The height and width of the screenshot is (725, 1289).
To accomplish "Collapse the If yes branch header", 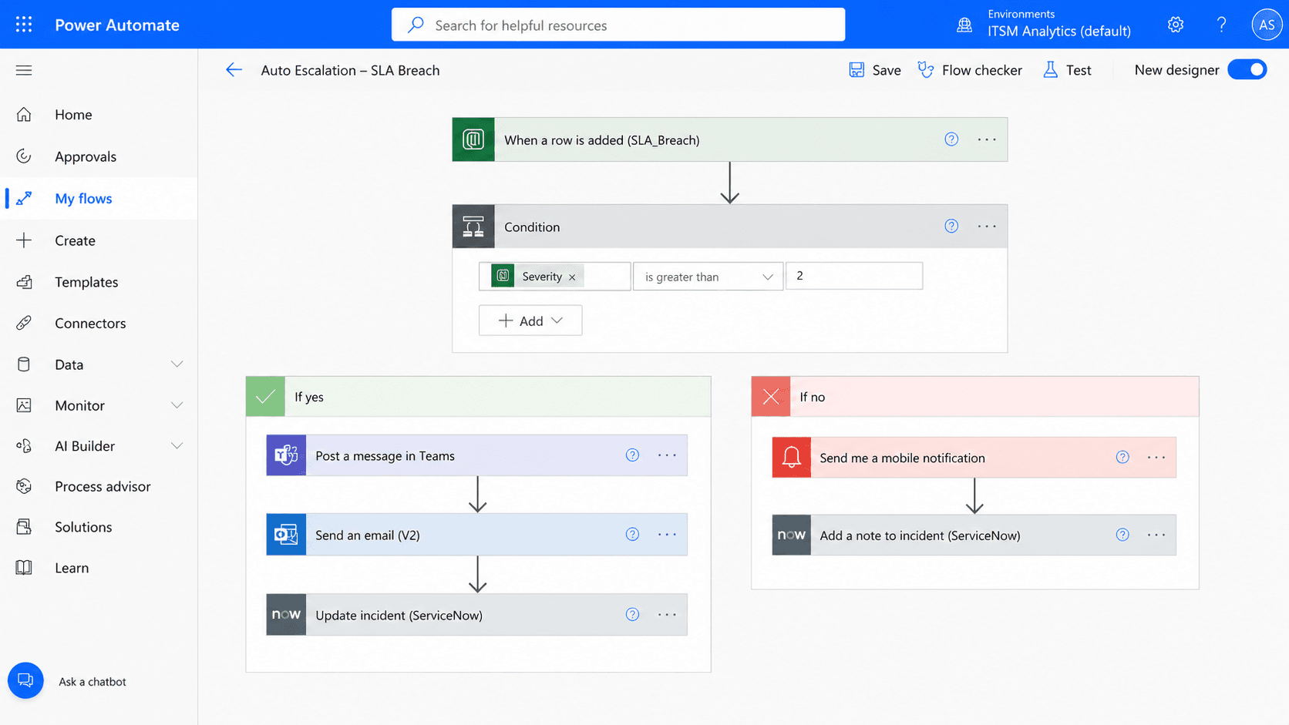I will [478, 397].
